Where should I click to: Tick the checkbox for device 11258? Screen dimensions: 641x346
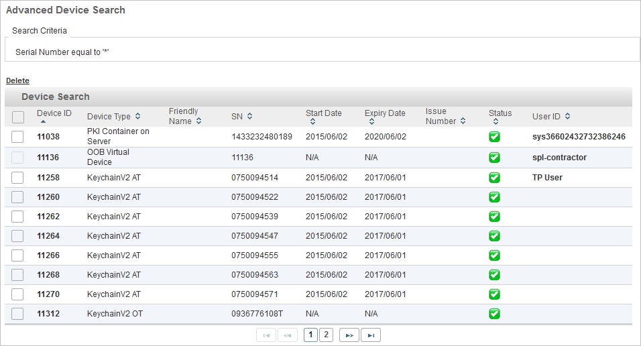click(18, 178)
